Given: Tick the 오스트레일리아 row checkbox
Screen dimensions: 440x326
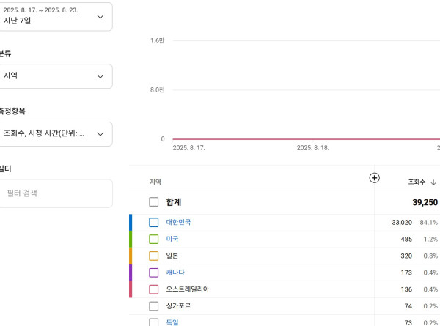Looking at the screenshot, I should (x=154, y=289).
